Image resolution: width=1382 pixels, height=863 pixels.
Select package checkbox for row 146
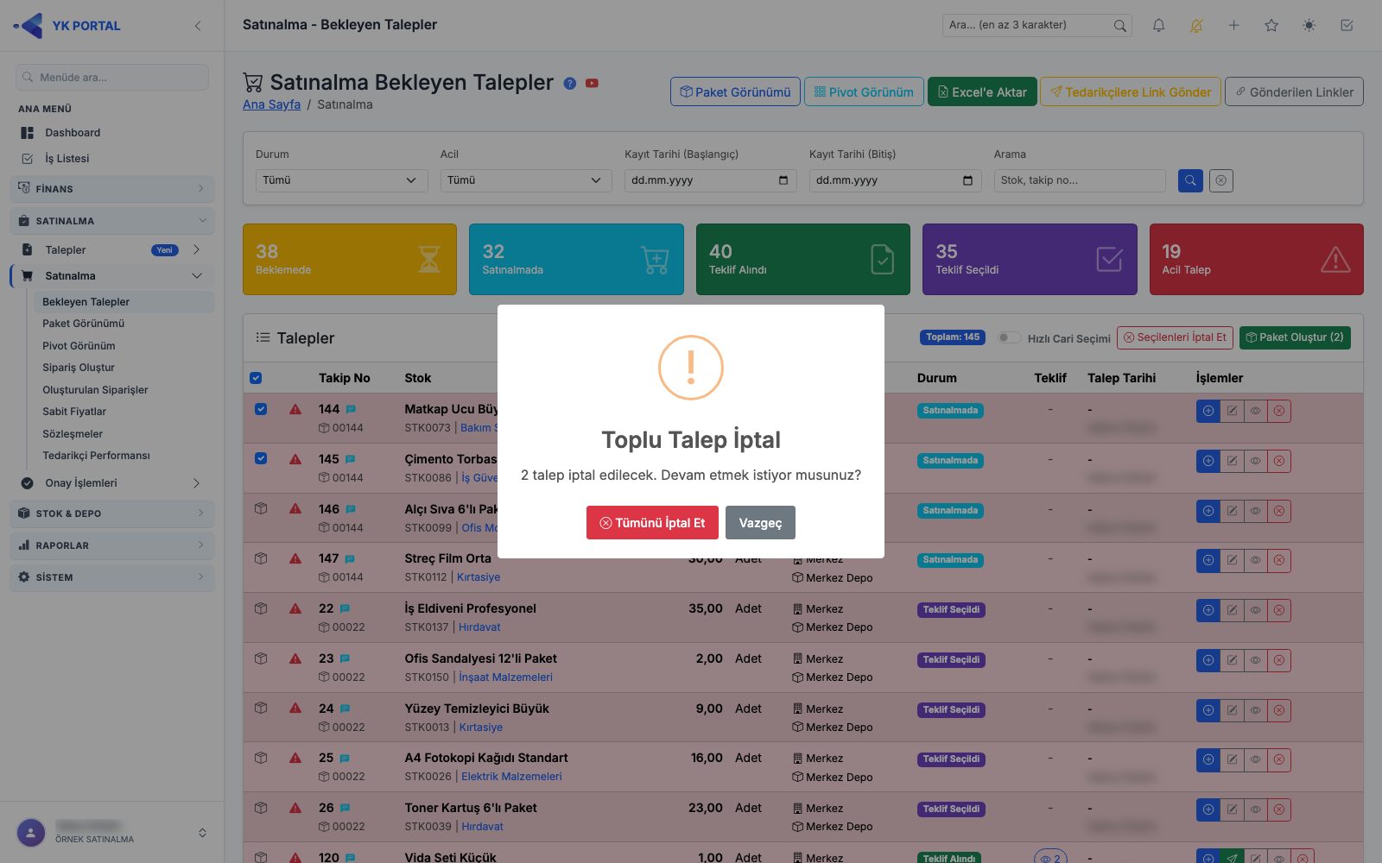[261, 508]
